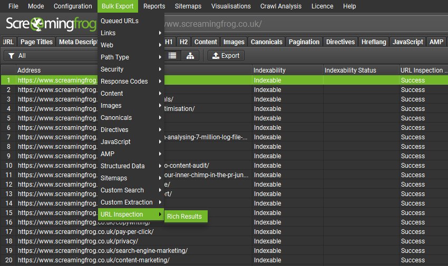Open the Configuration menu
Viewport: 448px width, 266px height.
pyautogui.click(x=73, y=6)
